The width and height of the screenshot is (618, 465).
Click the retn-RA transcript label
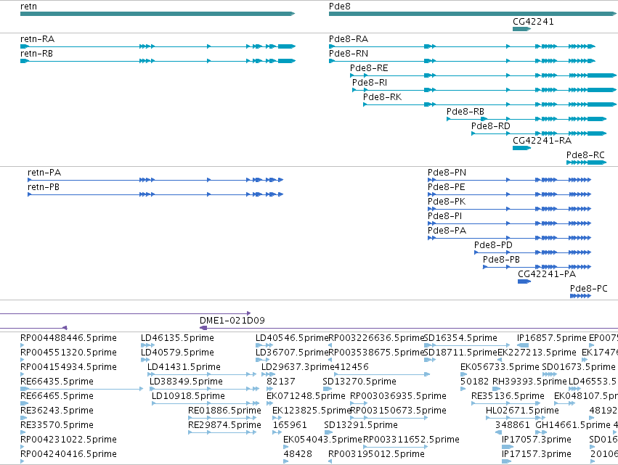(37, 39)
